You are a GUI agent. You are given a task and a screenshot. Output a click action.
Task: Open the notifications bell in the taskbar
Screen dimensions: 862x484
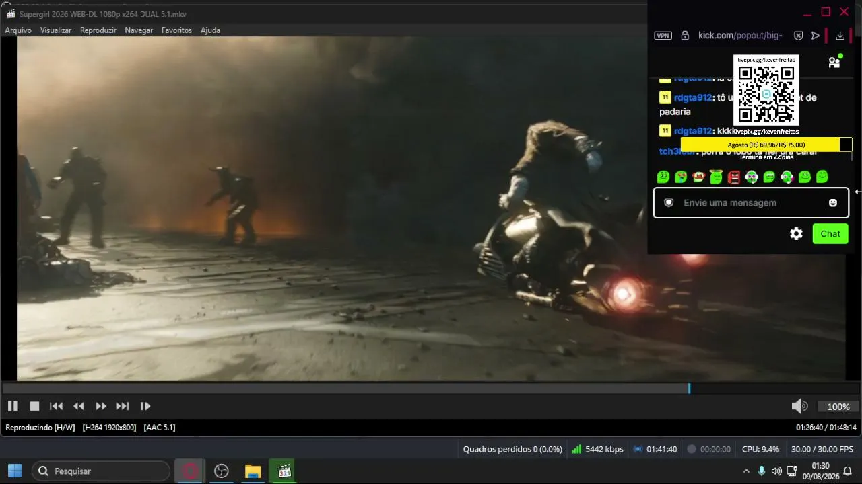[x=848, y=471]
